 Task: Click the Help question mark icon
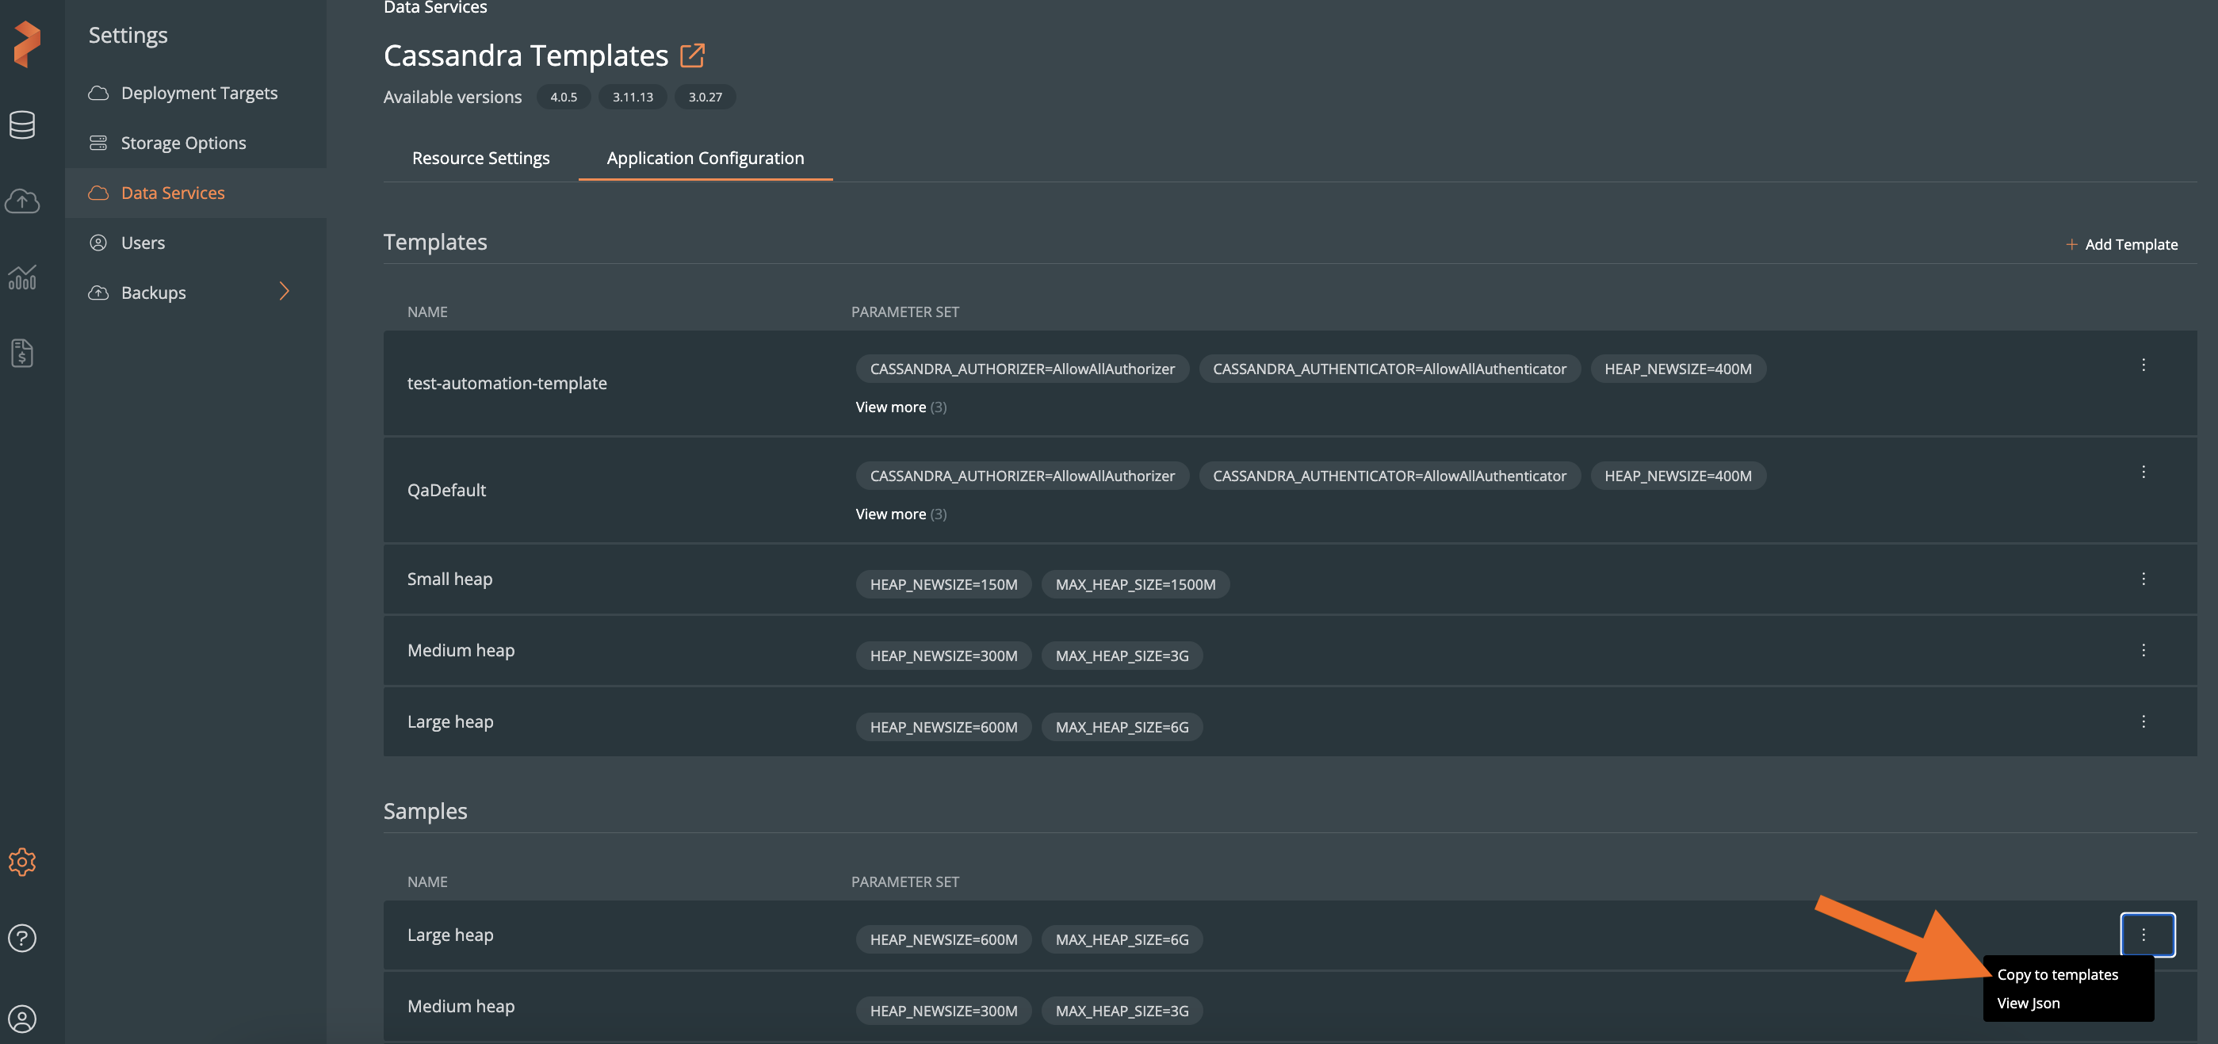click(x=21, y=936)
